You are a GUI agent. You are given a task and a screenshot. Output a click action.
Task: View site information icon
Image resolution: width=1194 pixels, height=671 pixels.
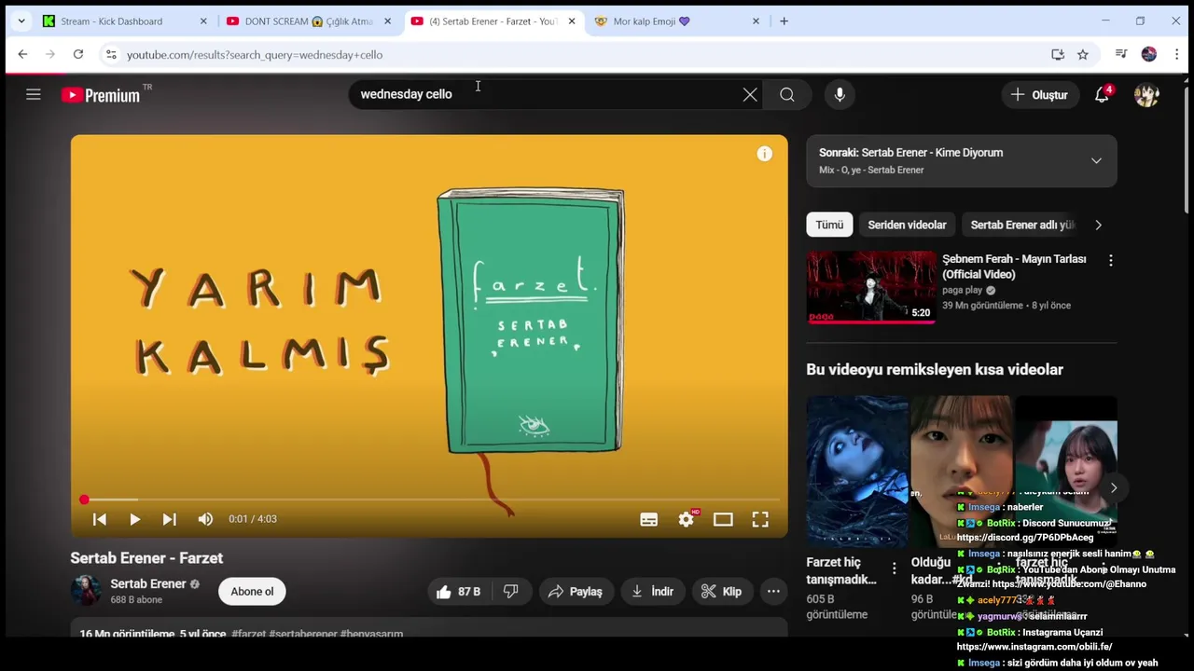click(x=111, y=55)
